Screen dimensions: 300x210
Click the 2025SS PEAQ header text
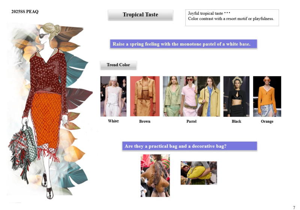(x=25, y=12)
